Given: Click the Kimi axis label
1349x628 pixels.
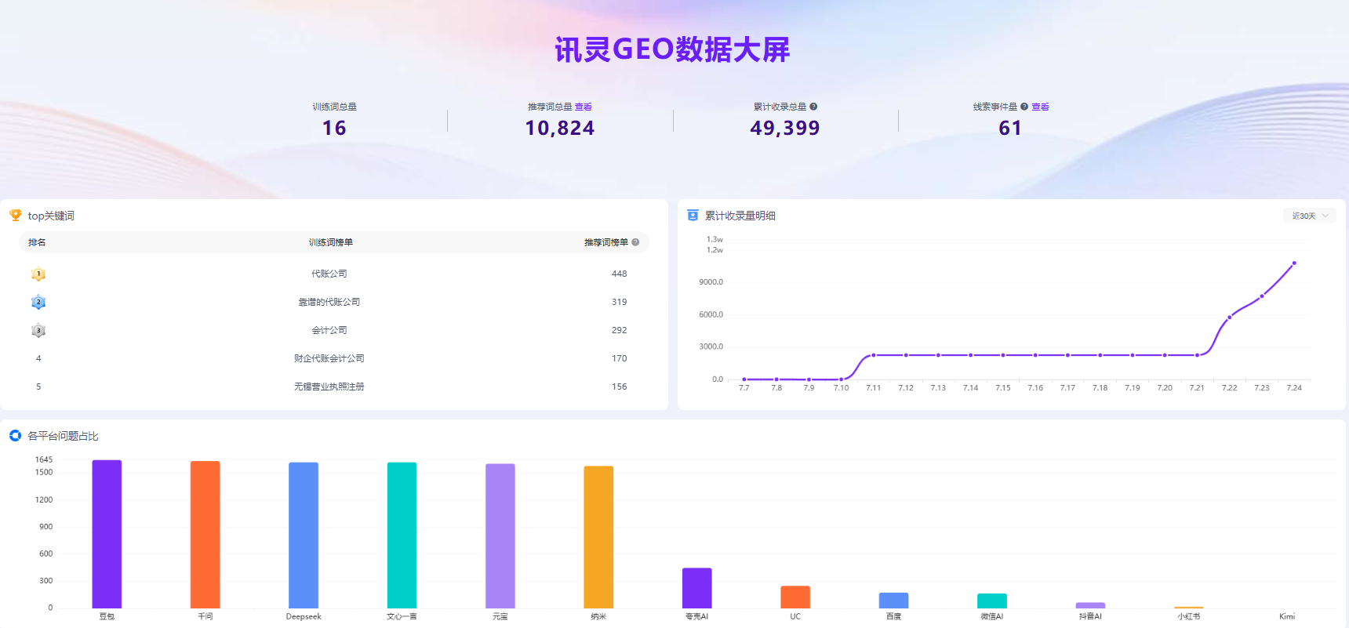Looking at the screenshot, I should point(1287,616).
